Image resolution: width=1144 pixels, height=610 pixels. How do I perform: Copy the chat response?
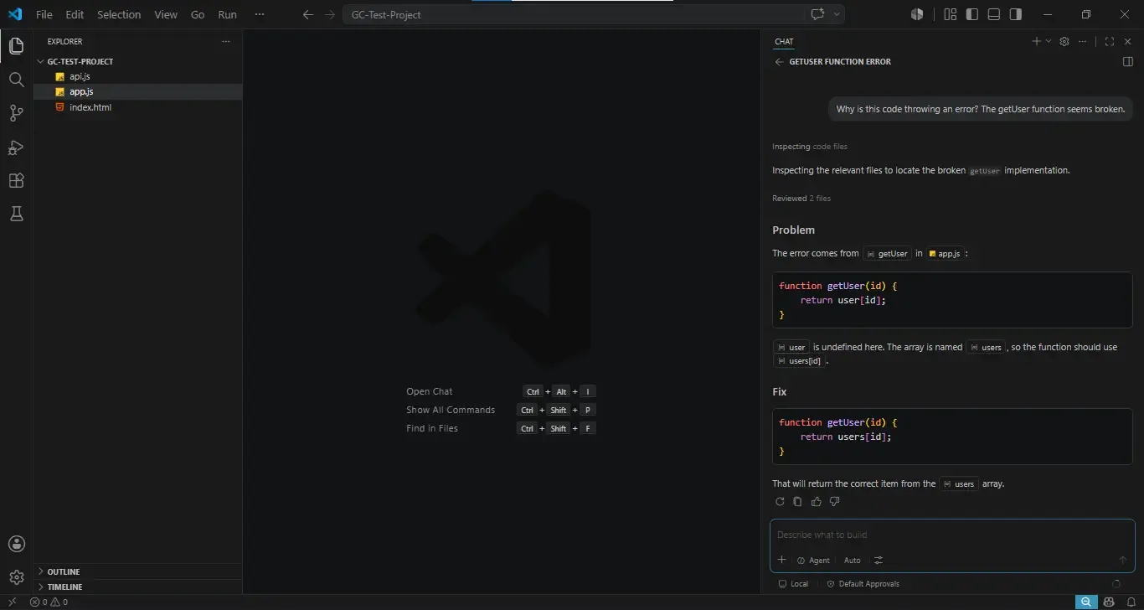(797, 502)
